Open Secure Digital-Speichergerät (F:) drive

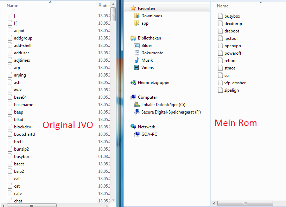point(171,112)
